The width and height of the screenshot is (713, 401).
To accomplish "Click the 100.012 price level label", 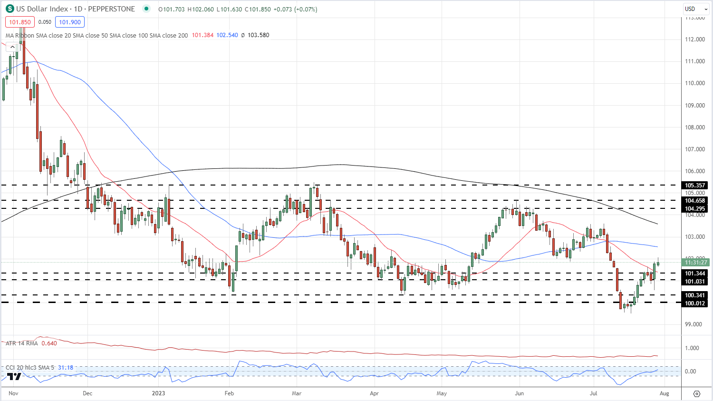I will point(695,303).
